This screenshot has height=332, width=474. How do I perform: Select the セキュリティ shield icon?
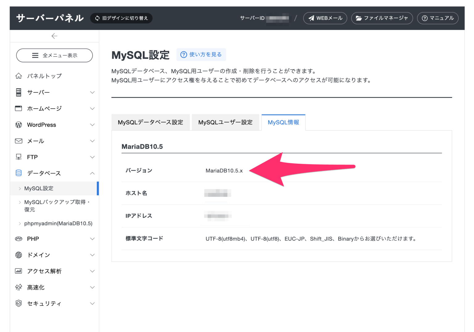19,303
